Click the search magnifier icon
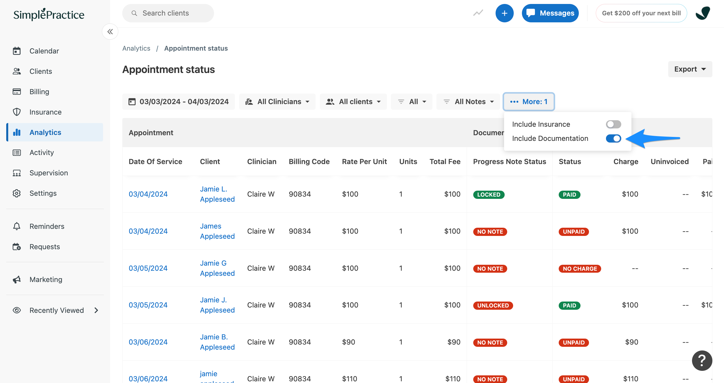Image resolution: width=724 pixels, height=383 pixels. [134, 13]
